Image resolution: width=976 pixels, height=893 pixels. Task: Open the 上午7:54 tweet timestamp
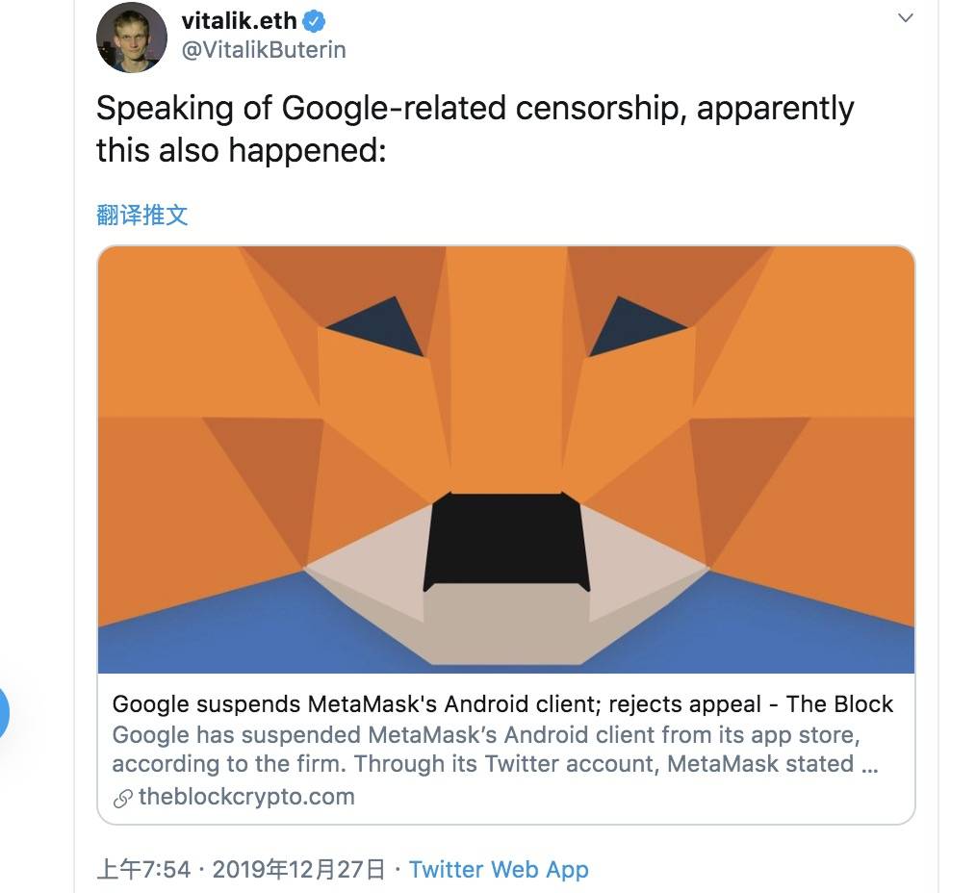(x=143, y=869)
